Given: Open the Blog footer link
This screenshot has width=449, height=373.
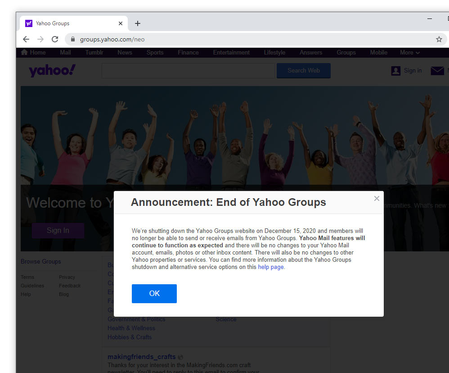Looking at the screenshot, I should point(64,294).
